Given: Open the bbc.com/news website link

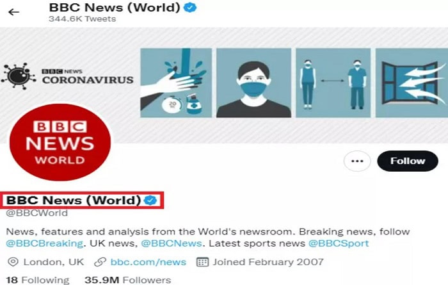Looking at the screenshot, I should 148,262.
